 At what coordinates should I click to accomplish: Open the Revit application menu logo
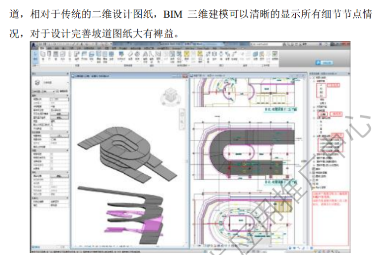pyautogui.click(x=34, y=44)
